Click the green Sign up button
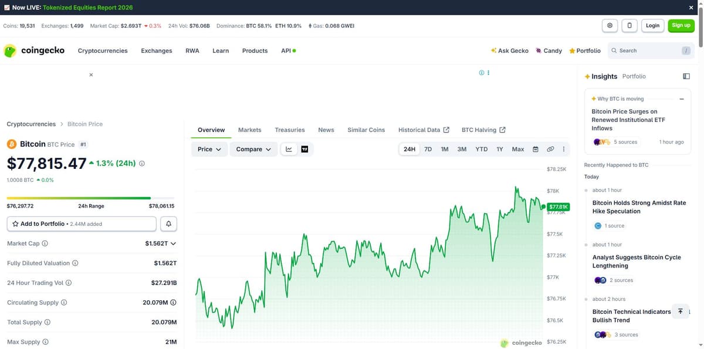The width and height of the screenshot is (704, 349). tap(681, 25)
